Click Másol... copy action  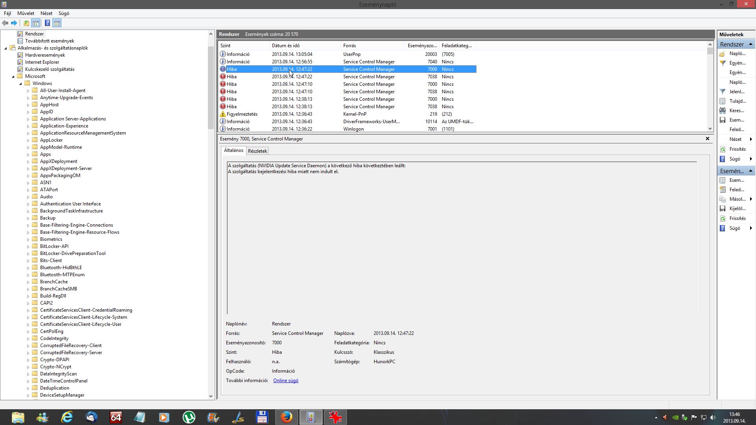737,199
